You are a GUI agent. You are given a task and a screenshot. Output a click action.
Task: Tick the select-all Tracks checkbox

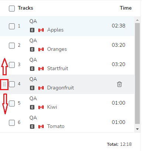pyautogui.click(x=12, y=9)
